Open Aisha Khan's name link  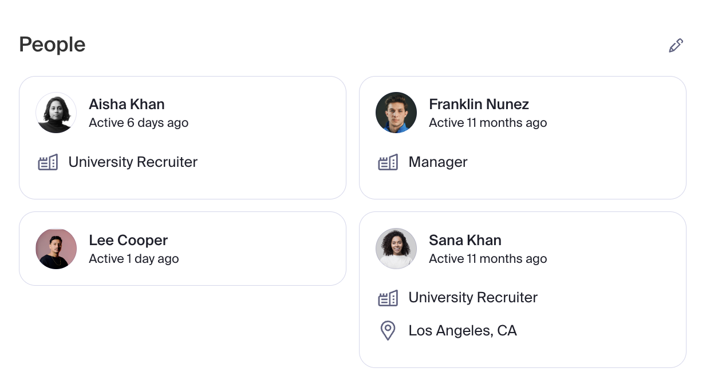pos(127,105)
